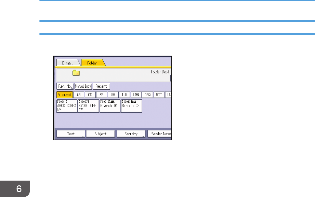The height and width of the screenshot is (197, 315).
Task: Select group destination Branch_02
Action: [x=131, y=106]
